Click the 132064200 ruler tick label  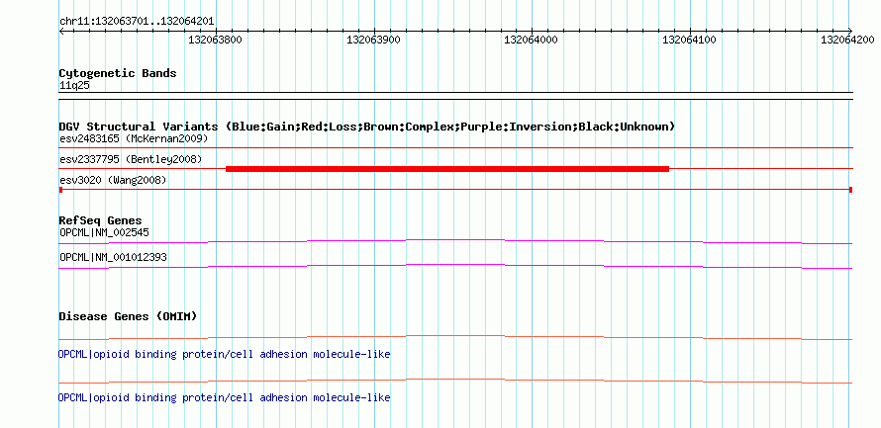pos(848,40)
